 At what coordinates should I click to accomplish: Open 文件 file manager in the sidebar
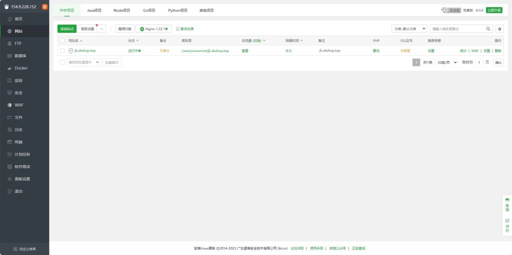24,117
